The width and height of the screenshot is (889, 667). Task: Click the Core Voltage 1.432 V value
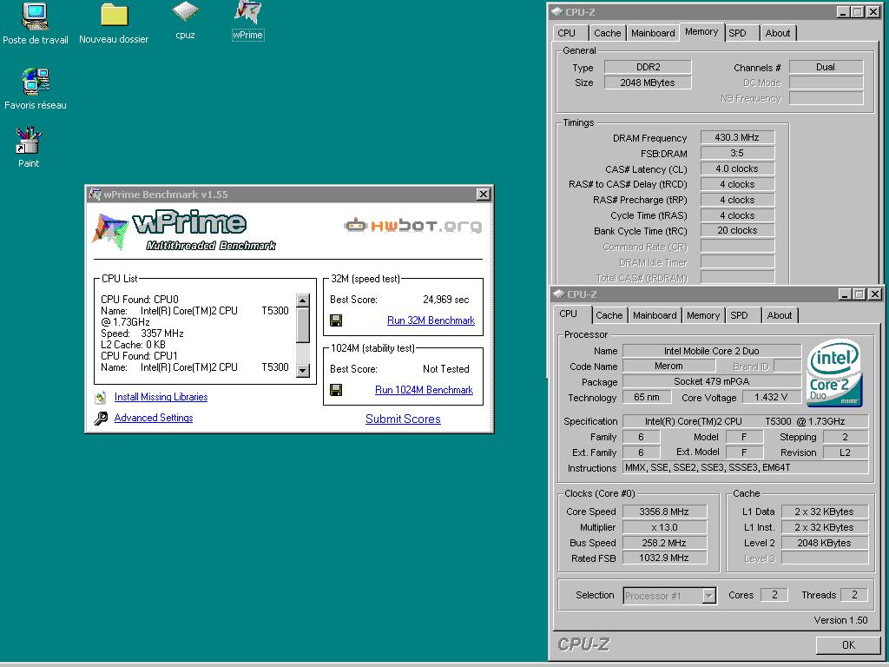(x=771, y=398)
